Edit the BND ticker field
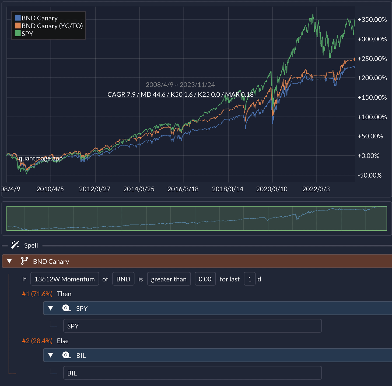The image size is (392, 386). (123, 279)
